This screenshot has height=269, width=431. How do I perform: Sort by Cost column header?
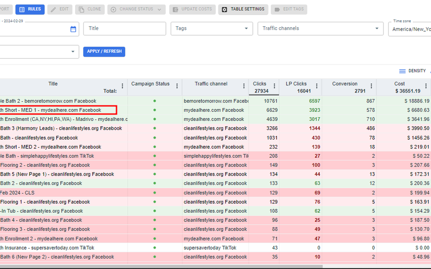click(x=399, y=84)
